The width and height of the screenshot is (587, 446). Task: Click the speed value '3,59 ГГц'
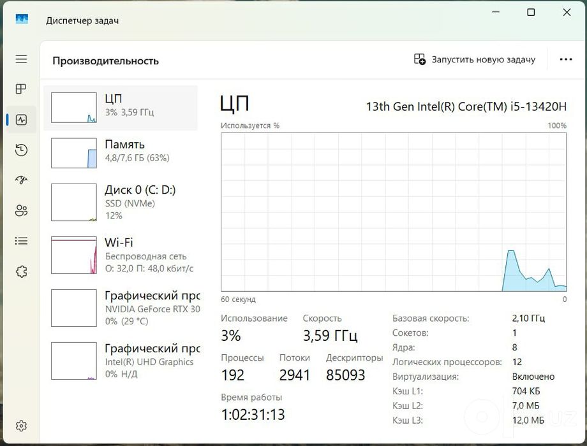pyautogui.click(x=331, y=336)
